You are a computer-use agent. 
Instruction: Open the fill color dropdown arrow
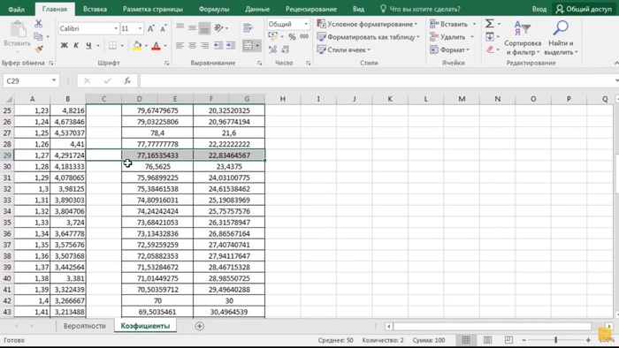[146, 46]
